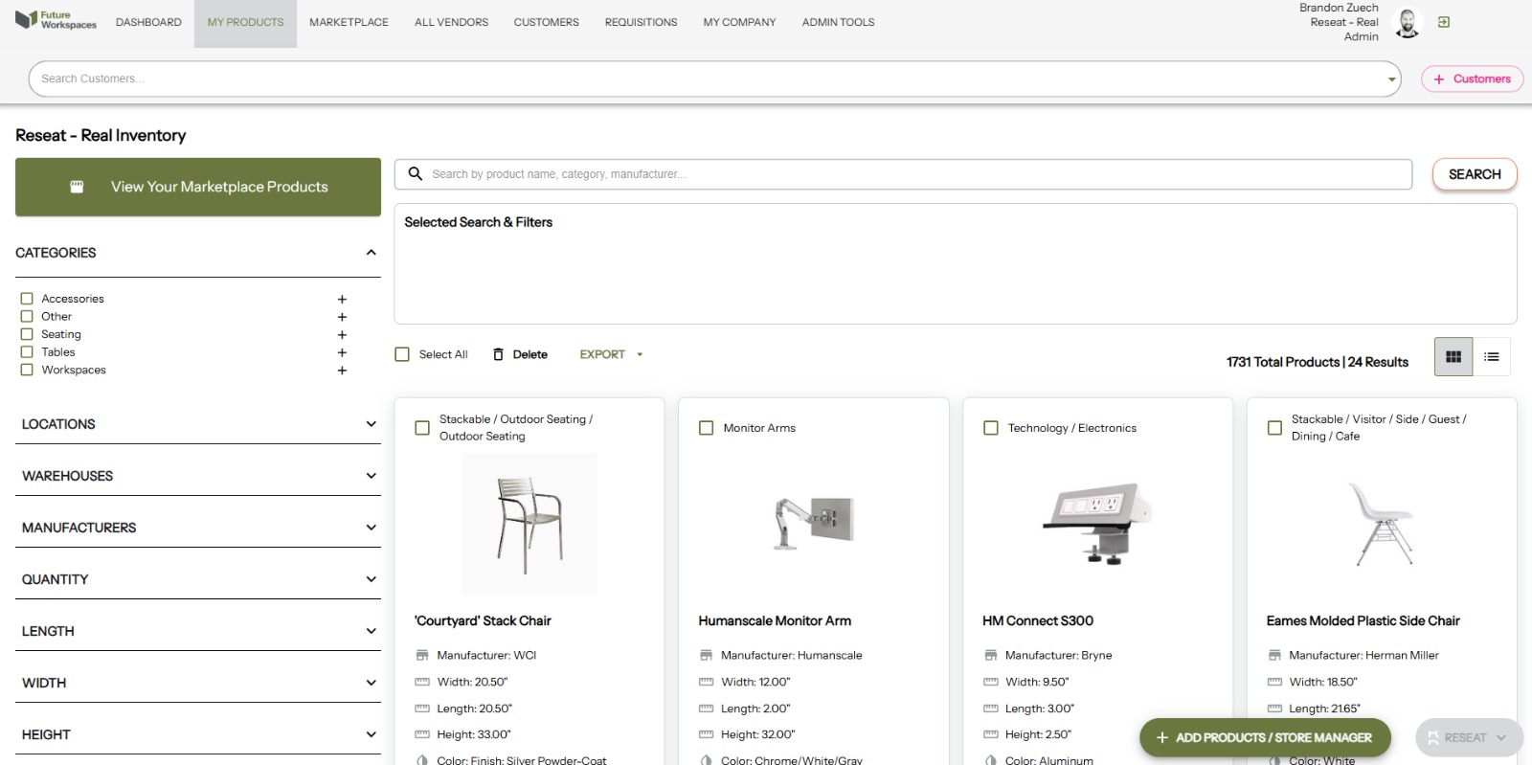Open the Courtyard Stack Chair image
This screenshot has height=765, width=1532.
[x=529, y=525]
